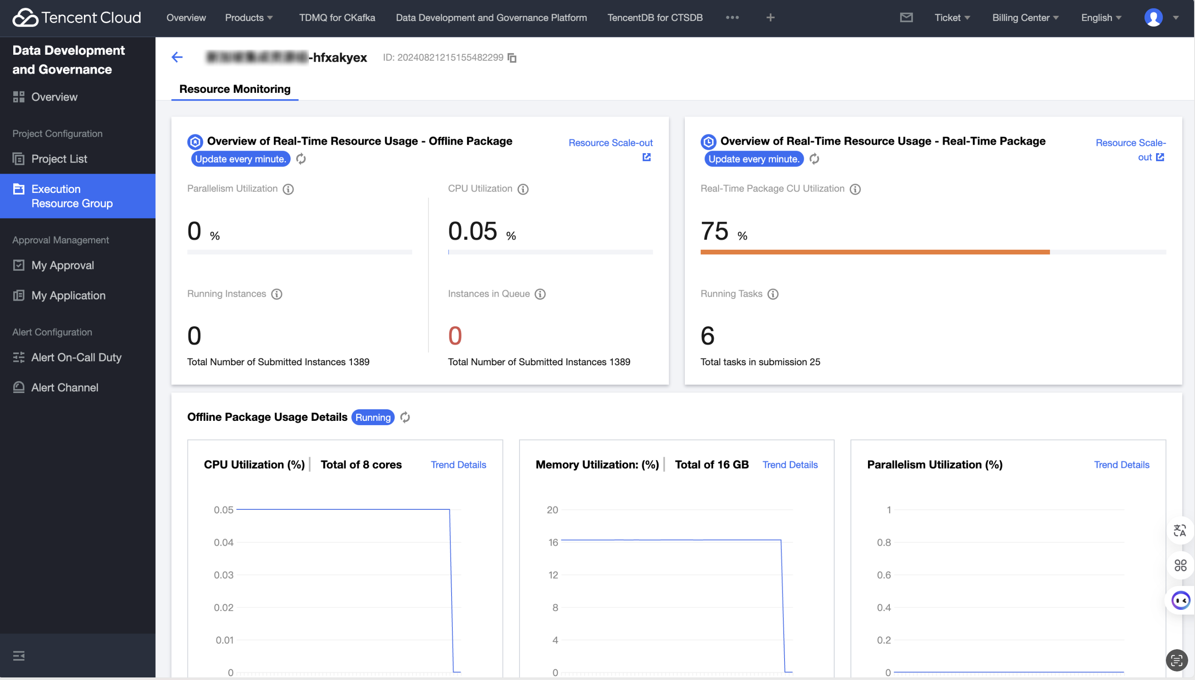
Task: Open the message center mail icon
Action: click(906, 18)
